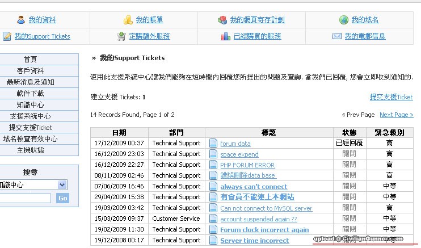Click the 我的資料 person icon
The image size is (421, 248).
point(21,20)
